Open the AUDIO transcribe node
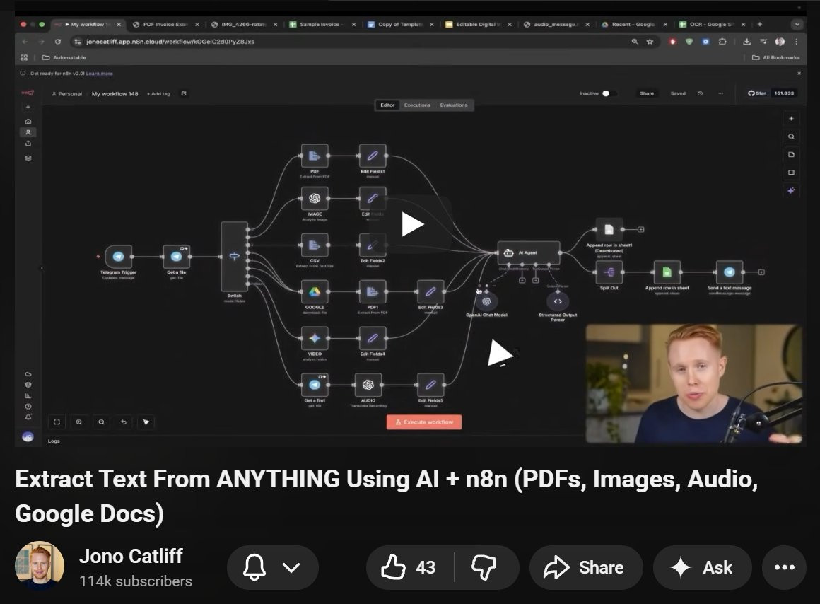 (x=368, y=385)
